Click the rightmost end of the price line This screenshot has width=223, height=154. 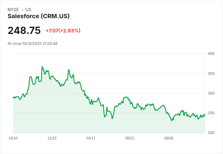click(x=205, y=114)
